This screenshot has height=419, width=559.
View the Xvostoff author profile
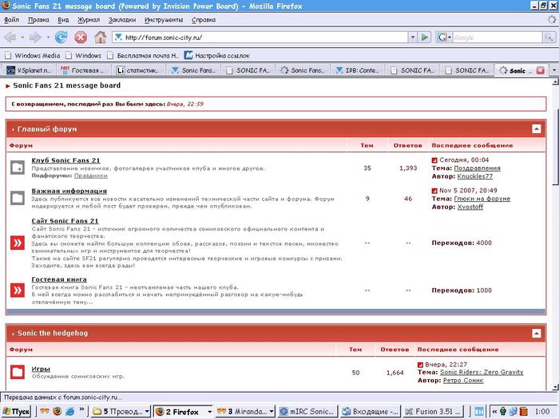click(470, 207)
